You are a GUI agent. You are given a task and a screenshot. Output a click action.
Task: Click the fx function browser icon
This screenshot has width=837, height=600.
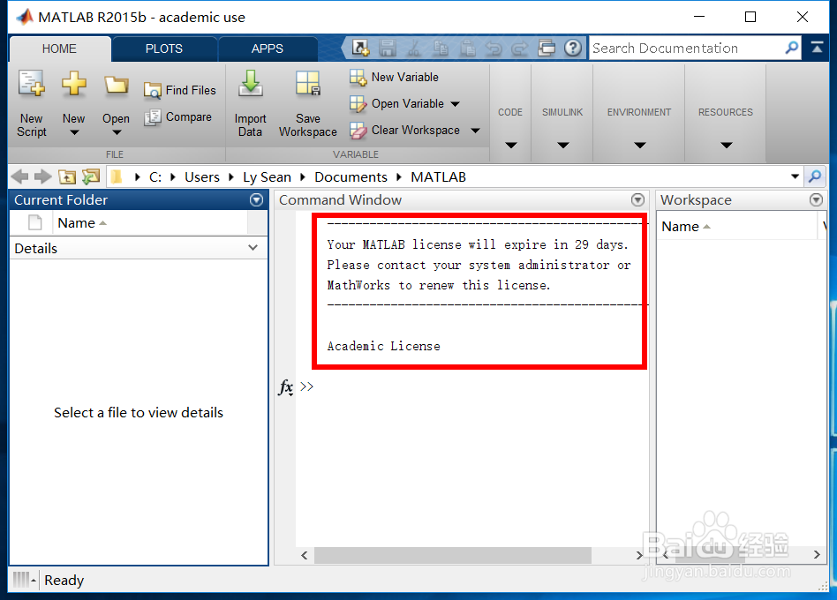(x=285, y=386)
